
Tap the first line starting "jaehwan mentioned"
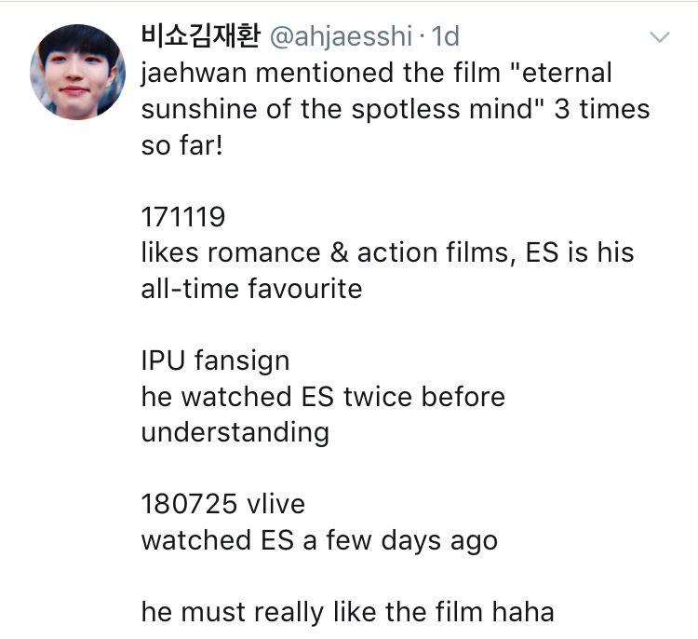(x=376, y=73)
